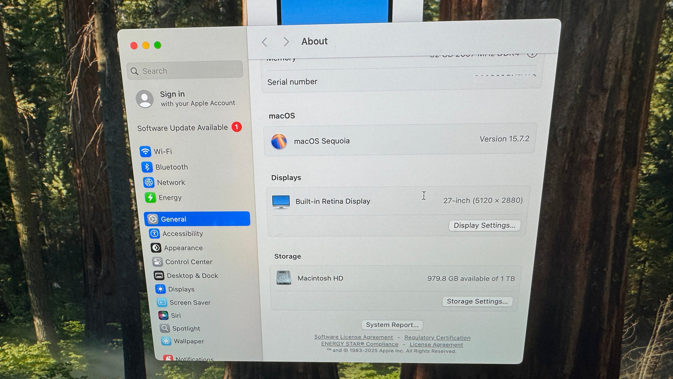Select the Macintosh HD drive icon
The height and width of the screenshot is (379, 673).
tap(284, 277)
